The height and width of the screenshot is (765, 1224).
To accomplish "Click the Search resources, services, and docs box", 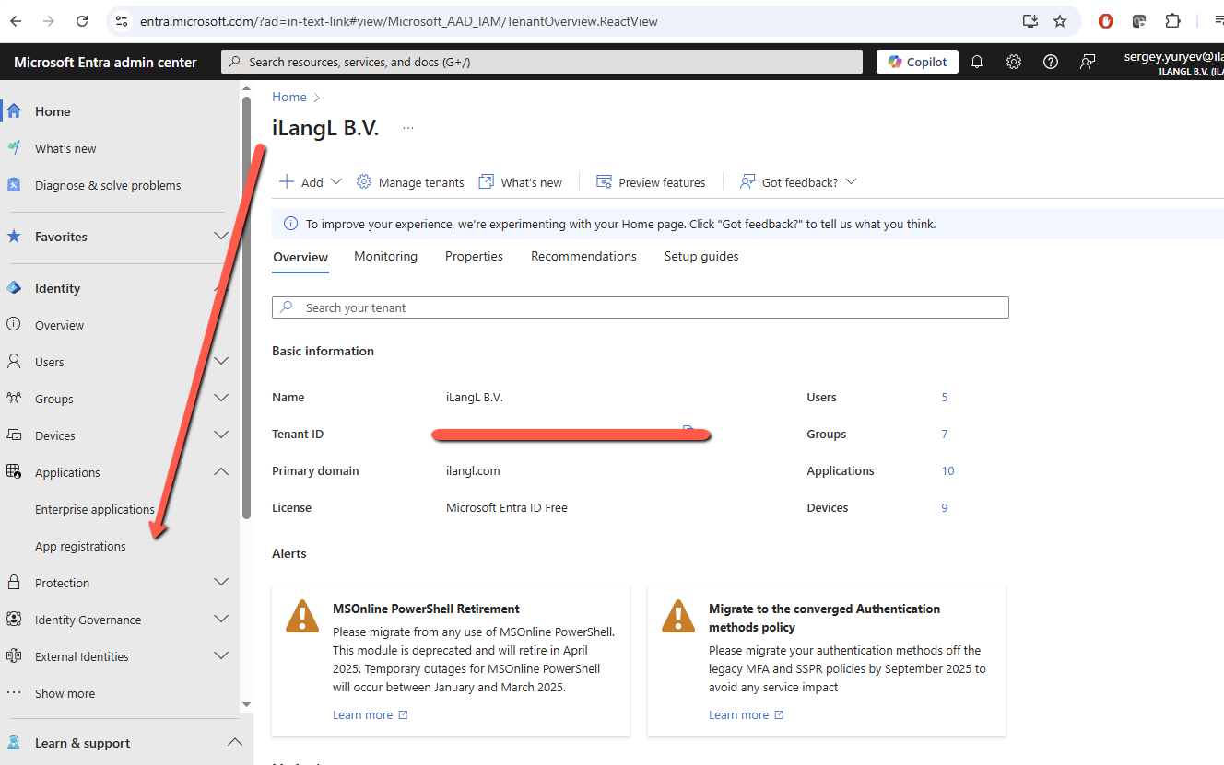I will tap(542, 62).
